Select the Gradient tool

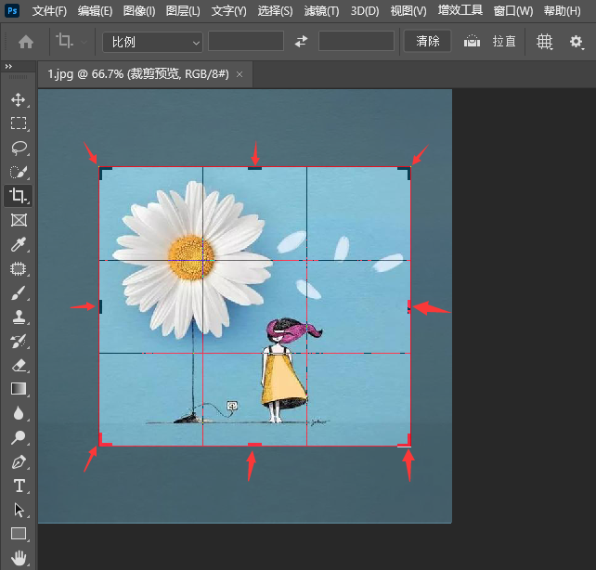coord(18,390)
